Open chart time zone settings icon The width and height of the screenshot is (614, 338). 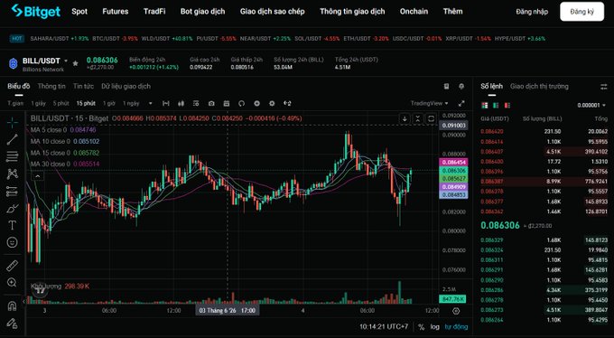tap(456, 311)
